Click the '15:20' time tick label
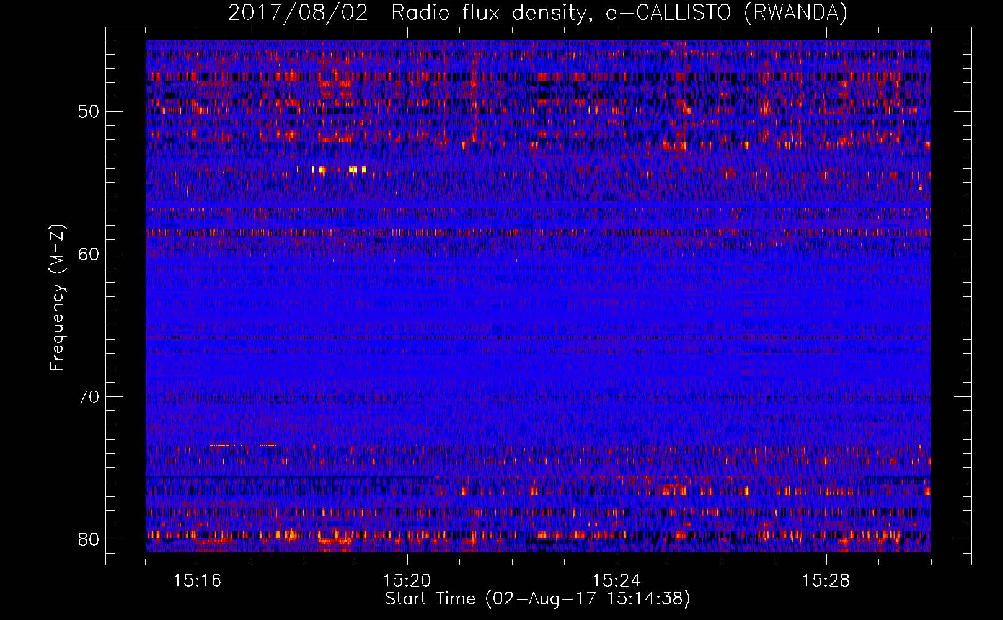 [407, 580]
